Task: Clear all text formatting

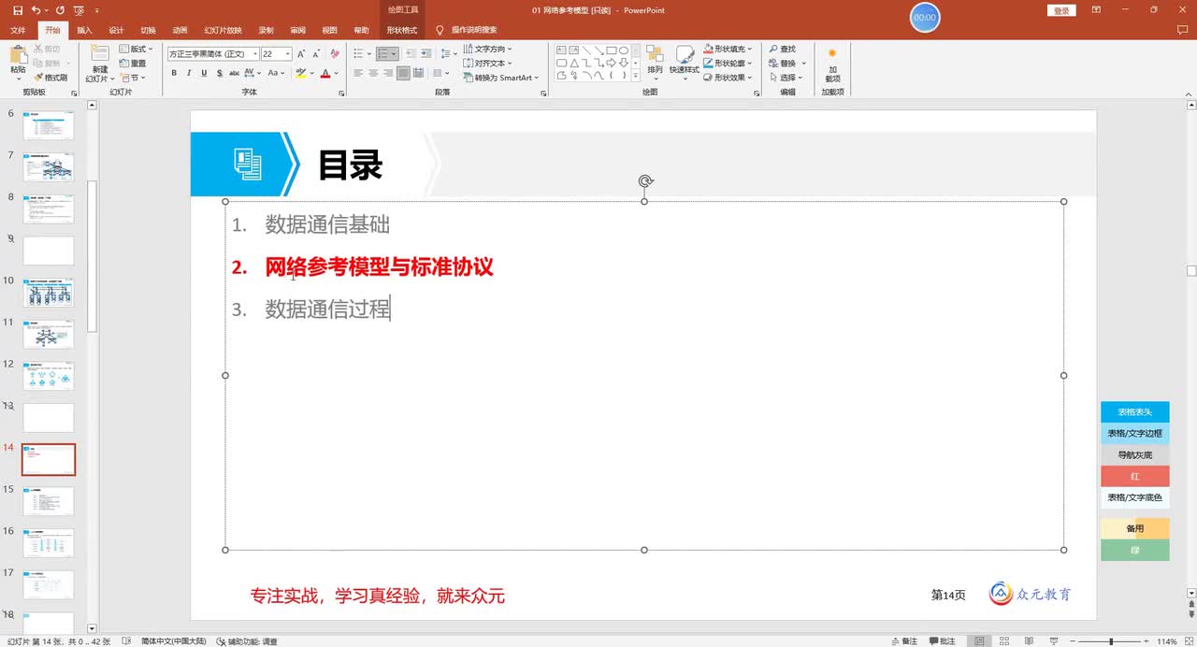Action: tap(333, 54)
